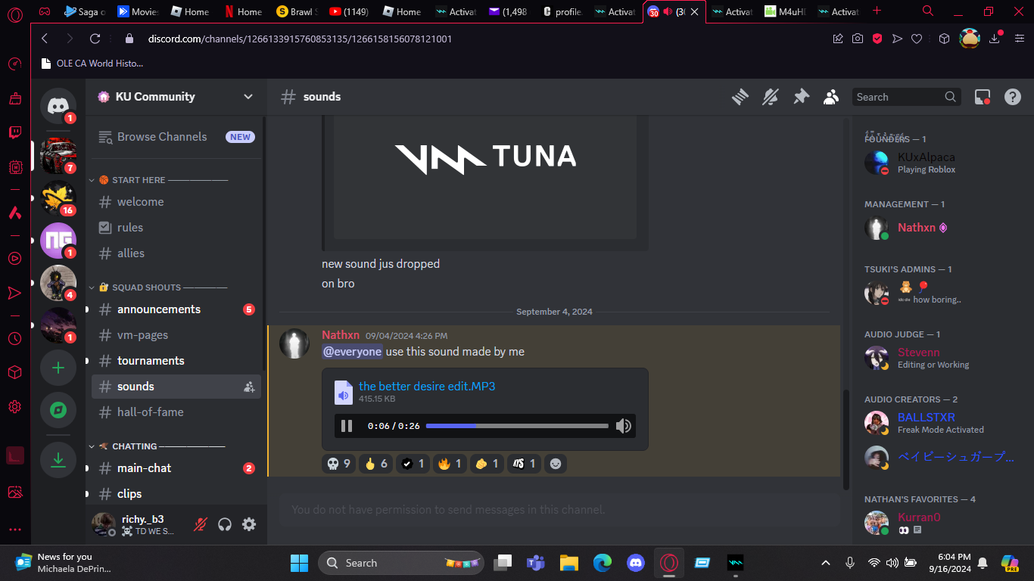Image resolution: width=1034 pixels, height=581 pixels.
Task: Open the Threads icon in channel header
Action: click(740, 97)
